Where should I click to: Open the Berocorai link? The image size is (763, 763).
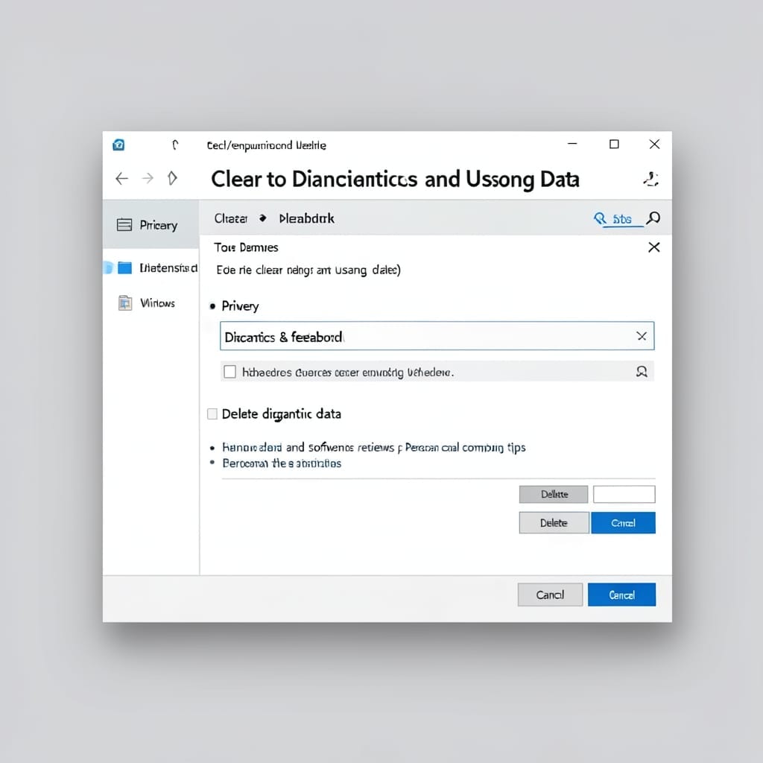tap(282, 463)
